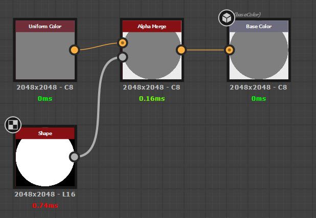Click the Base Color node input connector
This screenshot has height=218, width=316.
pos(230,50)
